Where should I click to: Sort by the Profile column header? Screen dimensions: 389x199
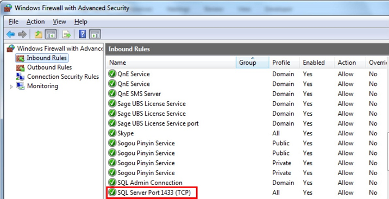coord(284,63)
